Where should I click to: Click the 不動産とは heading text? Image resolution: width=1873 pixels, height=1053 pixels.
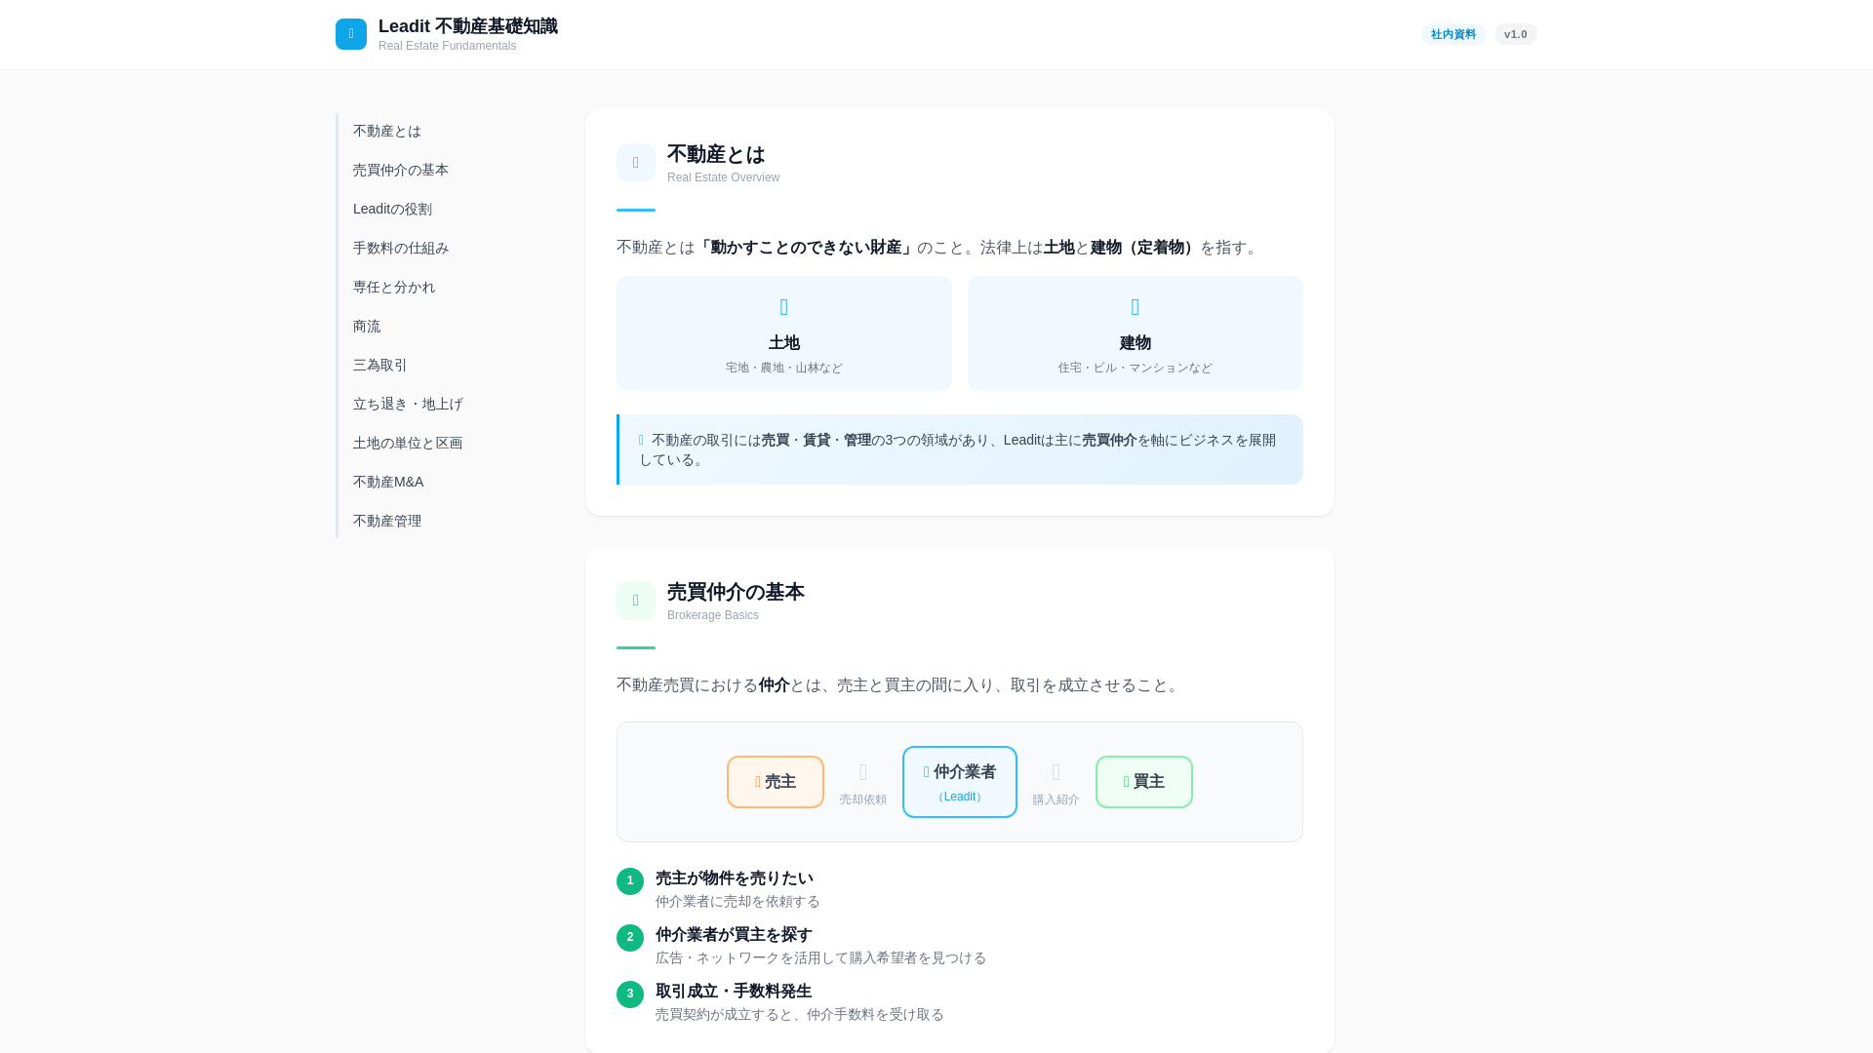716,154
